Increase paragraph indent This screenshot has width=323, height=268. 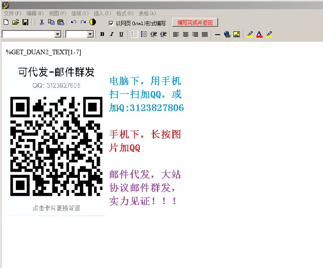[x=163, y=34]
